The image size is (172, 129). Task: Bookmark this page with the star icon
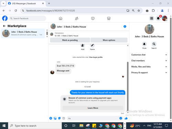(139, 11)
